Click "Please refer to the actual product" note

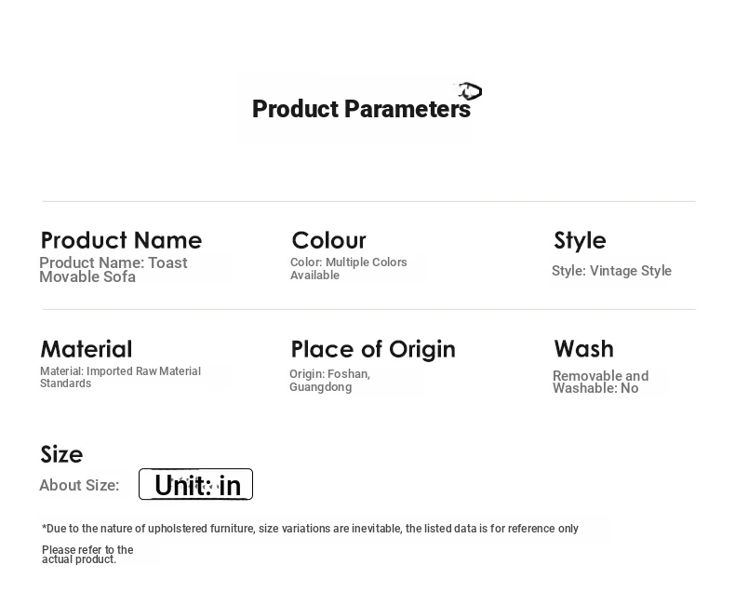pos(87,555)
